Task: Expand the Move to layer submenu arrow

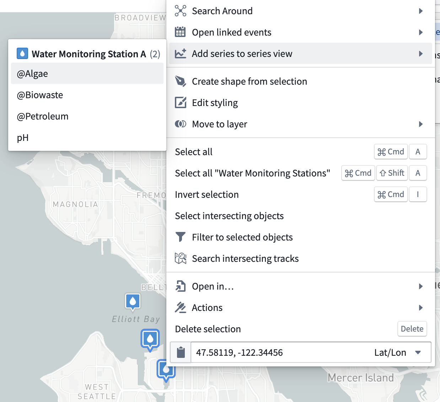Action: point(421,124)
